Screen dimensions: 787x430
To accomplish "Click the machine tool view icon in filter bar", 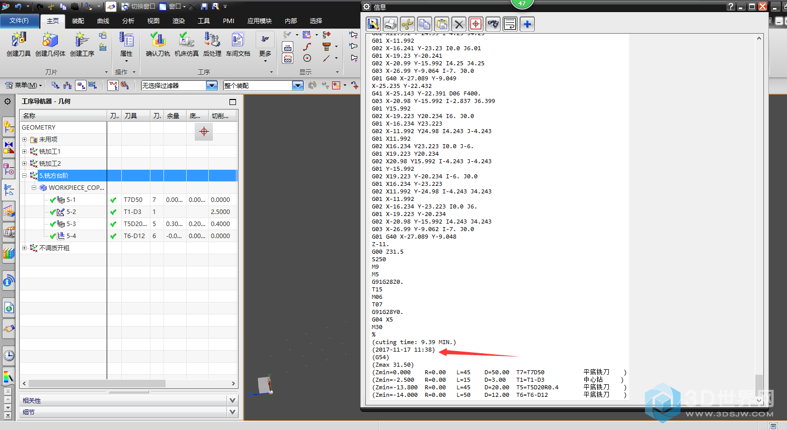I will pos(68,85).
